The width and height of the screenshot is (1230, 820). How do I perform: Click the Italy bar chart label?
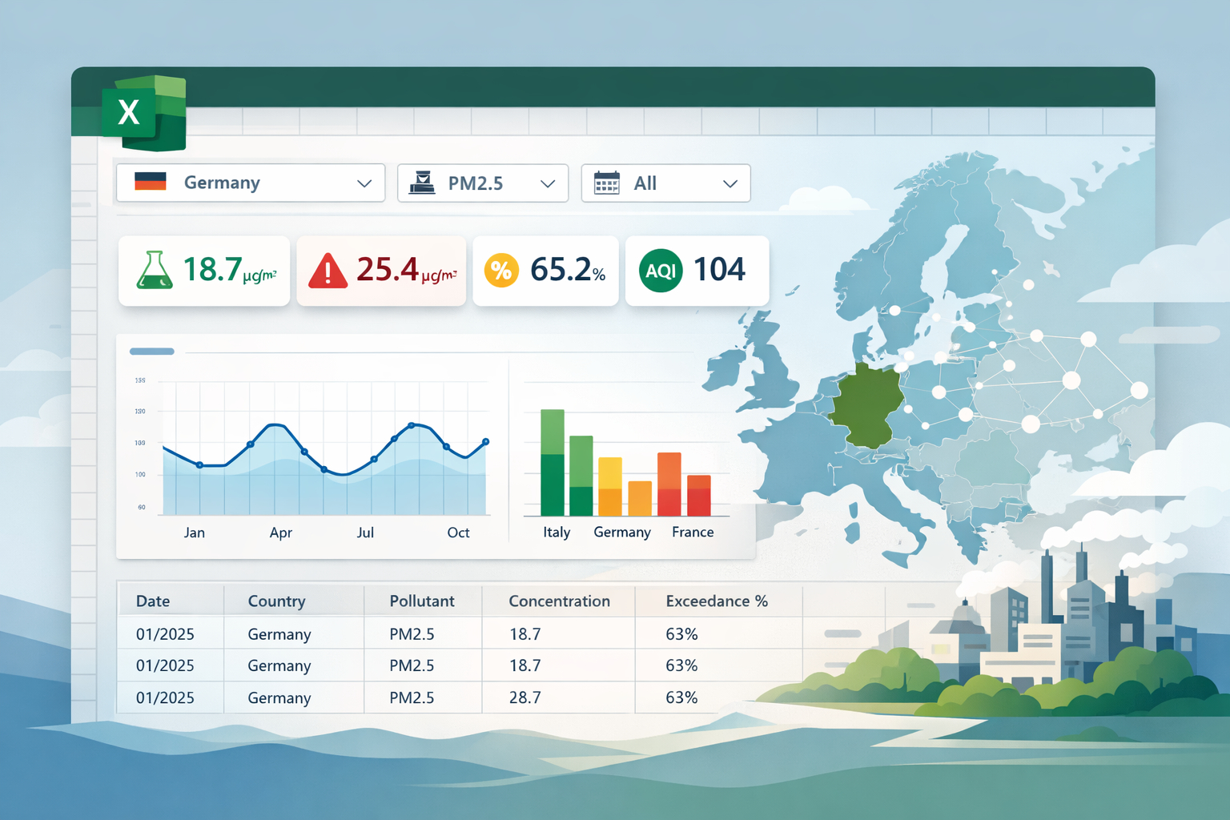tap(557, 532)
